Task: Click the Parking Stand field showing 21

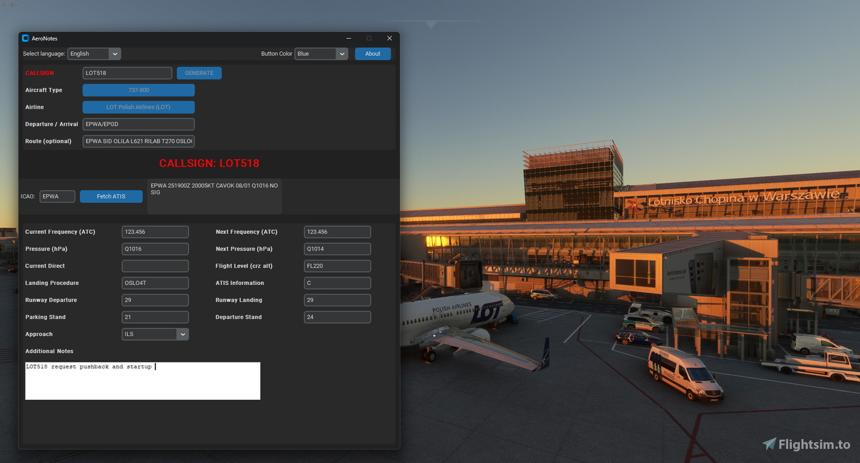Action: pyautogui.click(x=155, y=317)
